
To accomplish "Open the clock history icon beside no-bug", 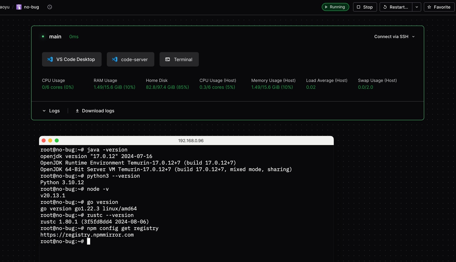I will point(50,7).
